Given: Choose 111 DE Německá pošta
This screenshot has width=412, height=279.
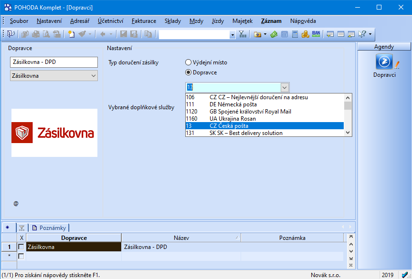Looking at the screenshot, I should (264, 104).
